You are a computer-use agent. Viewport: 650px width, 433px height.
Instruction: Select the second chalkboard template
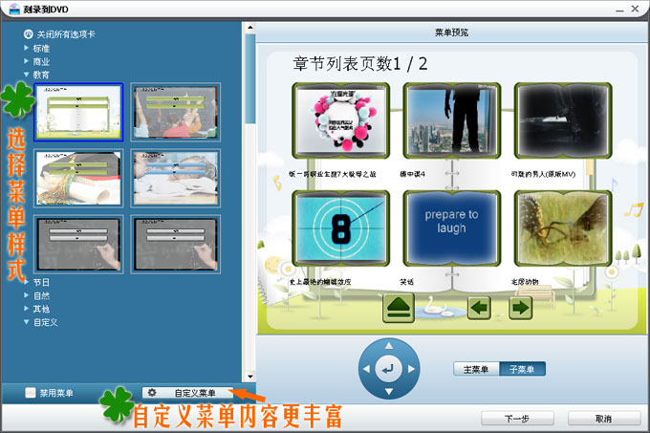(175, 245)
